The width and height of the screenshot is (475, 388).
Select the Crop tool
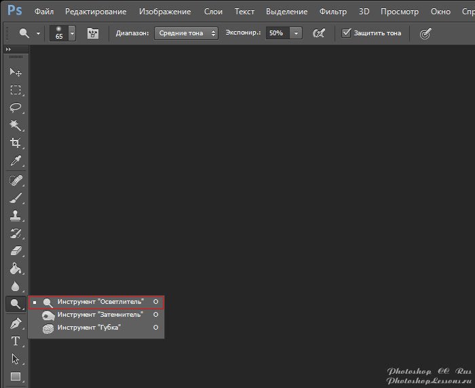pyautogui.click(x=15, y=143)
